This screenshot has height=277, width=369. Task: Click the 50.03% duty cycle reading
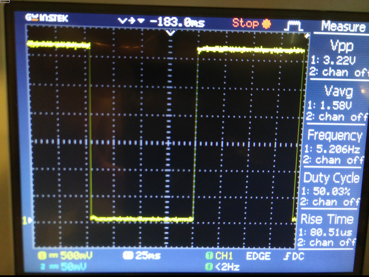(326, 191)
